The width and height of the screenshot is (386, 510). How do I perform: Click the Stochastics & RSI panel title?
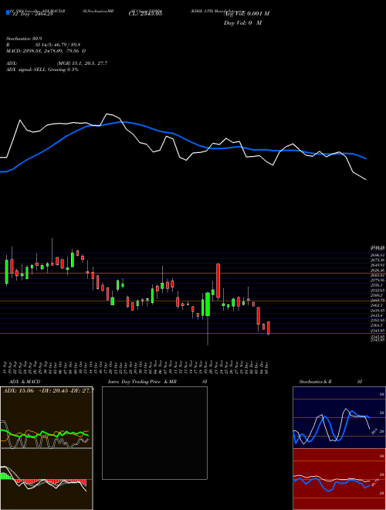click(330, 382)
